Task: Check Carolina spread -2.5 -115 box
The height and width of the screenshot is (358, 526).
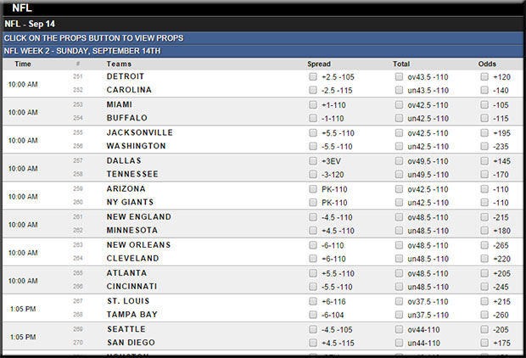Action: tap(313, 90)
